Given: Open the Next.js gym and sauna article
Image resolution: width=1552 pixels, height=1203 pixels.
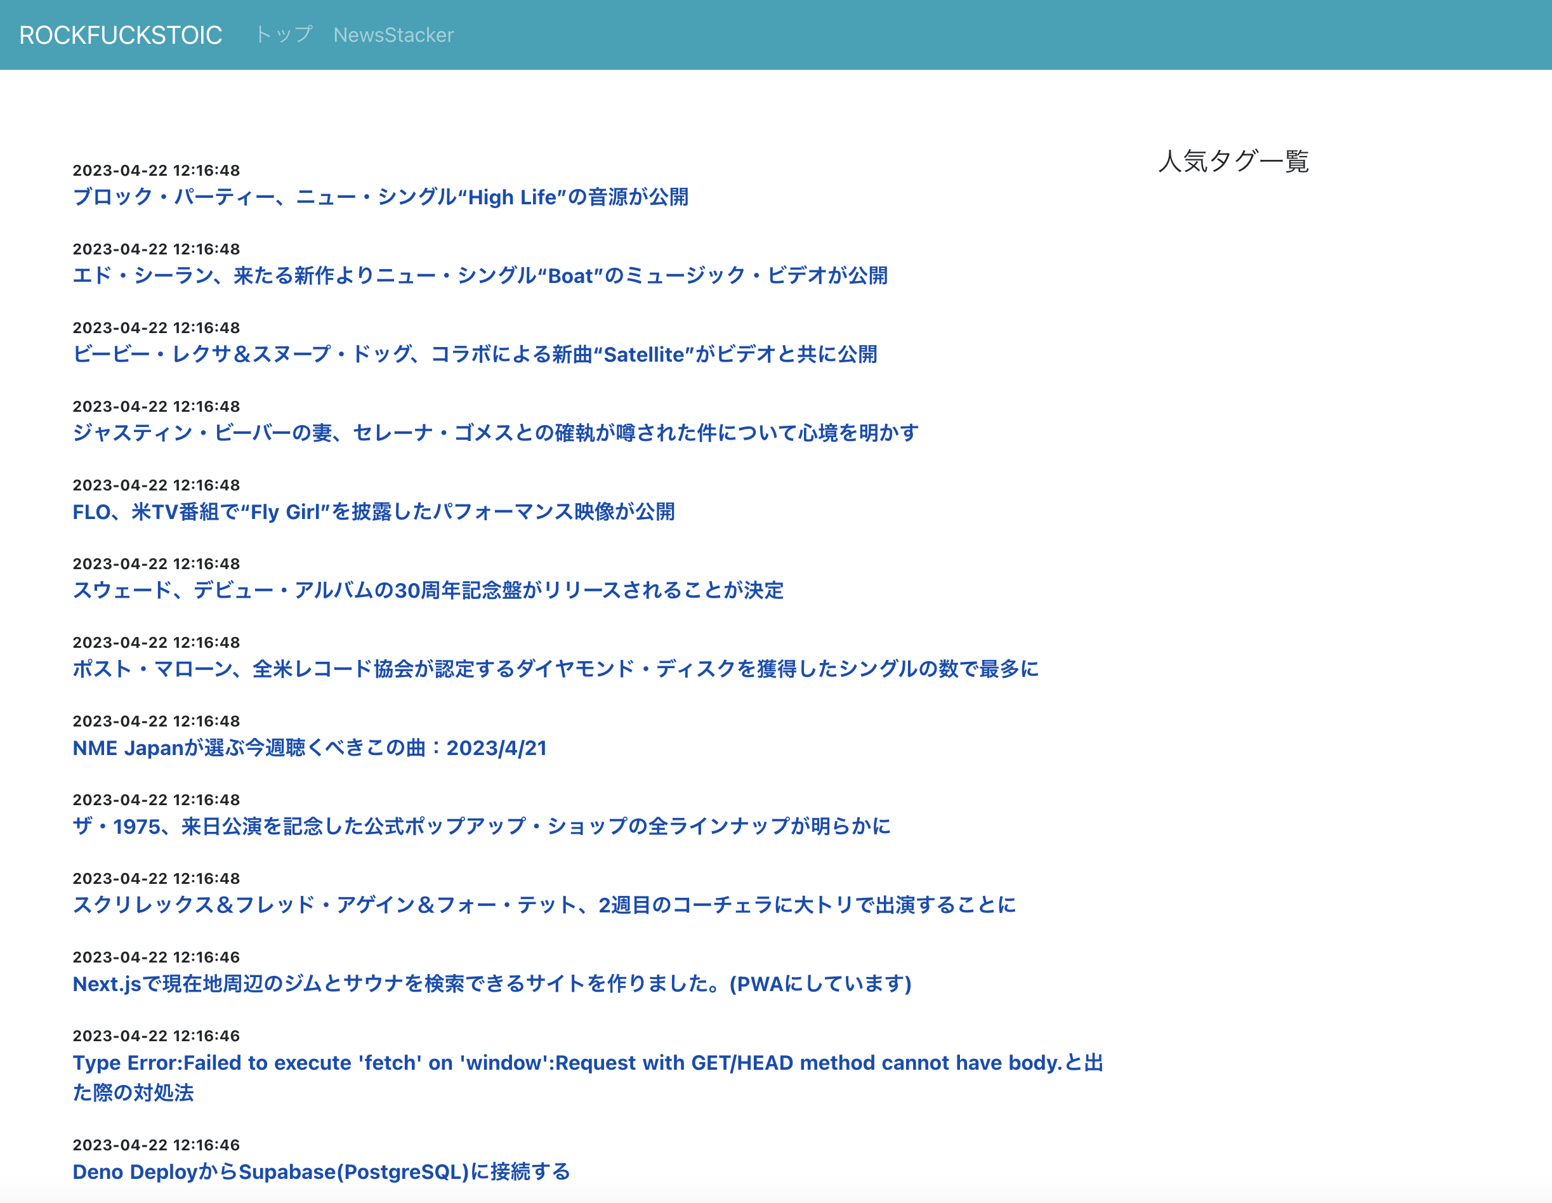Looking at the screenshot, I should 492,983.
